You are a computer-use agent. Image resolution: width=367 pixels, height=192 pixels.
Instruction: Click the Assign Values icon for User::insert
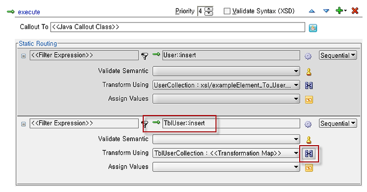point(309,100)
